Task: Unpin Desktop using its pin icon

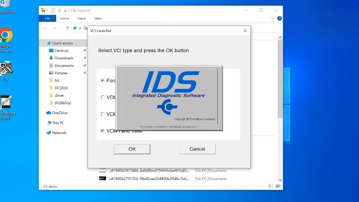Action: [84, 51]
